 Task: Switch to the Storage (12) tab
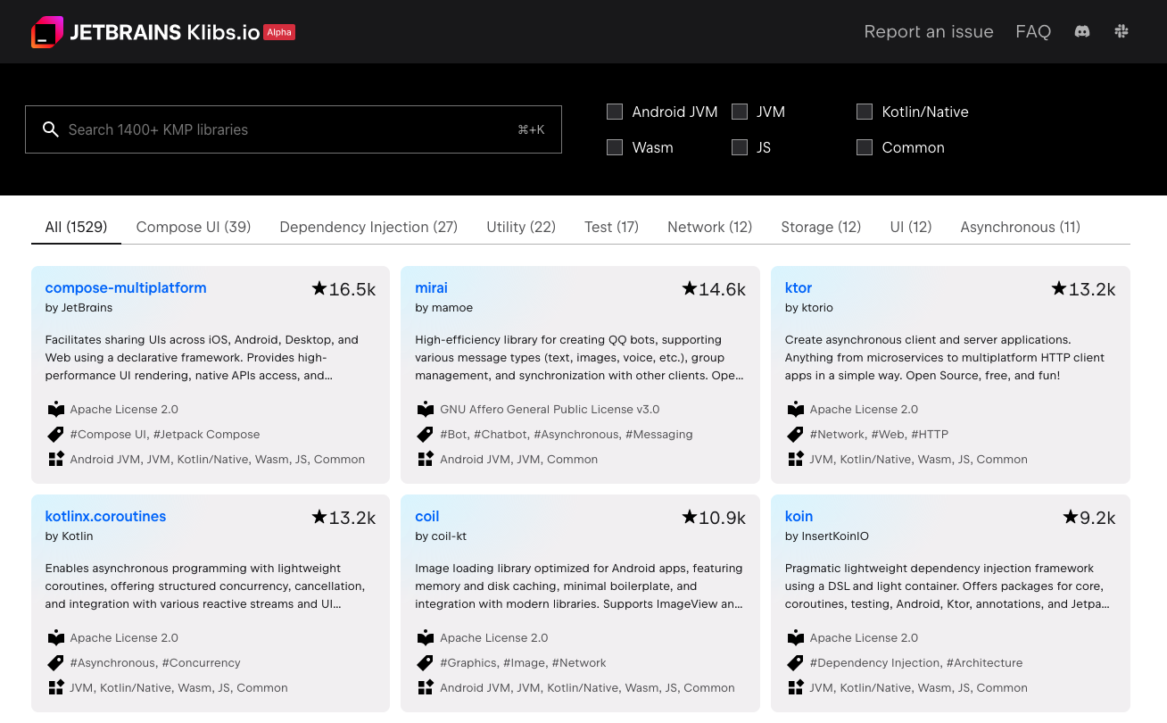pyautogui.click(x=821, y=227)
